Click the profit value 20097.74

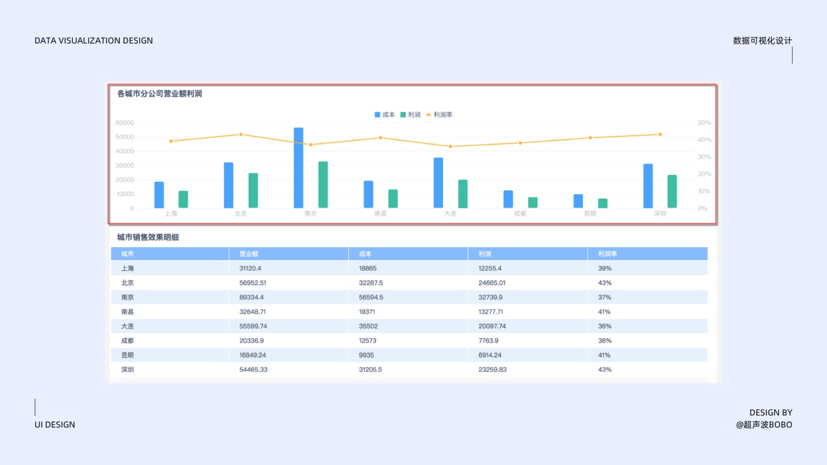(492, 326)
